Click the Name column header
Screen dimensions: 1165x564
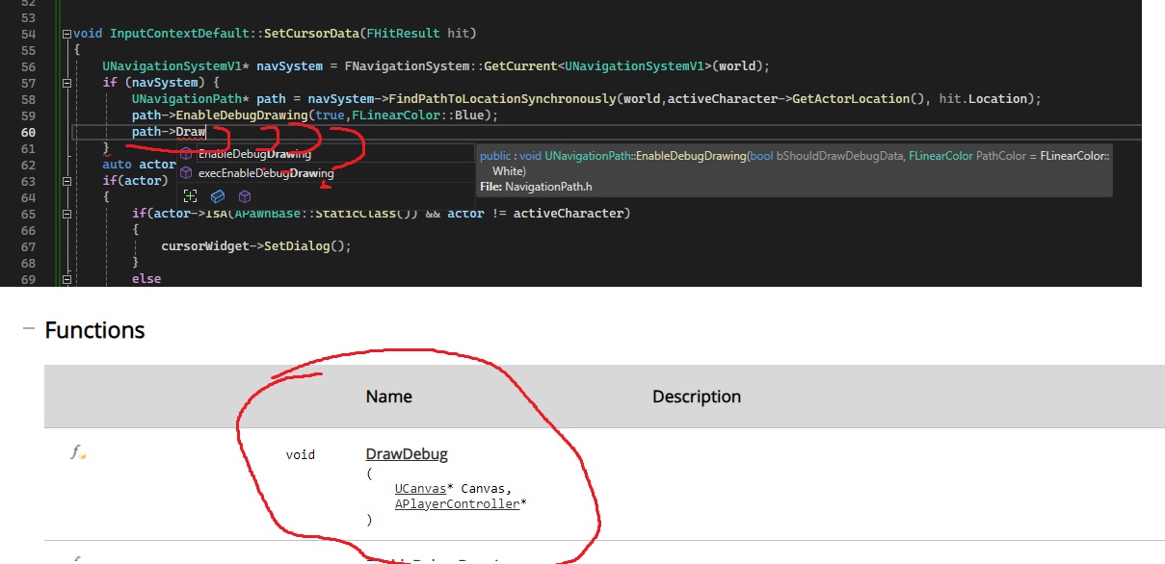pos(388,397)
